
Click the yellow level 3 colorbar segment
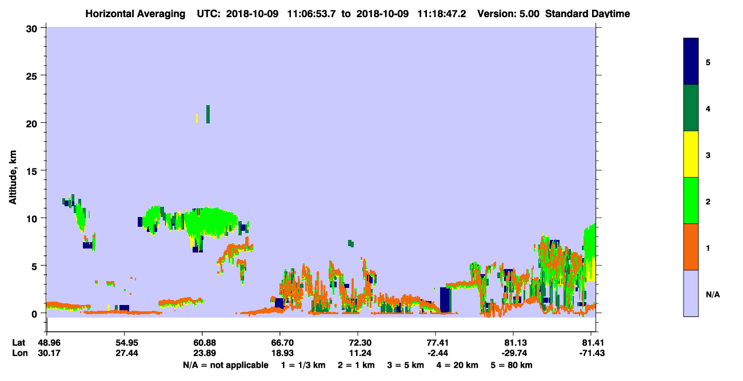click(691, 154)
